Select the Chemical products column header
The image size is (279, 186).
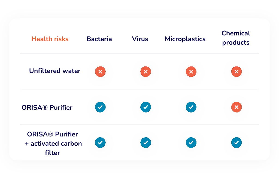[236, 38]
